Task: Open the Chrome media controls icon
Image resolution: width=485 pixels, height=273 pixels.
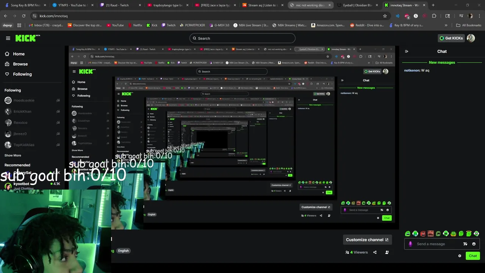Action: pos(461,16)
